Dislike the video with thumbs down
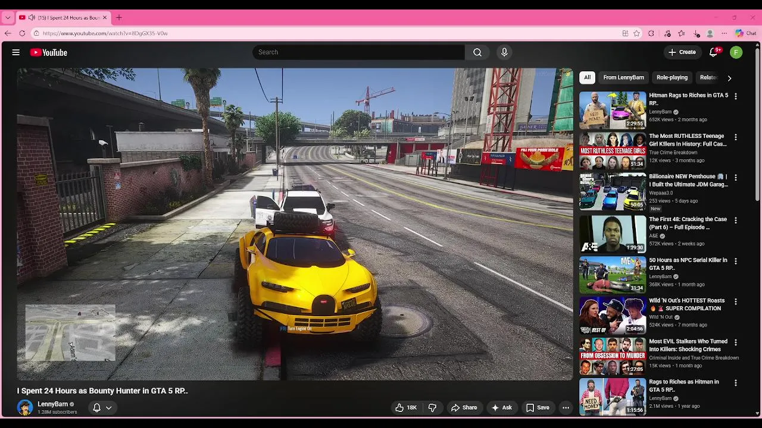This screenshot has width=762, height=428. (433, 408)
